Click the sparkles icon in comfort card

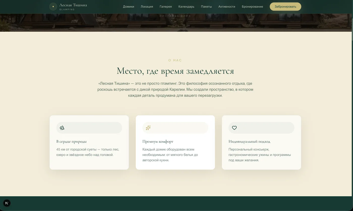(148, 128)
